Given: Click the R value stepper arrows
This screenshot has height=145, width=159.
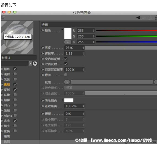Looking at the screenshot, I should [x=94, y=31].
